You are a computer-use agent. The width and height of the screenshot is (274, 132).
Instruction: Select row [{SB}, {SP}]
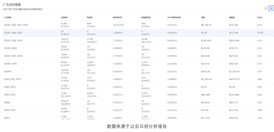138,95
